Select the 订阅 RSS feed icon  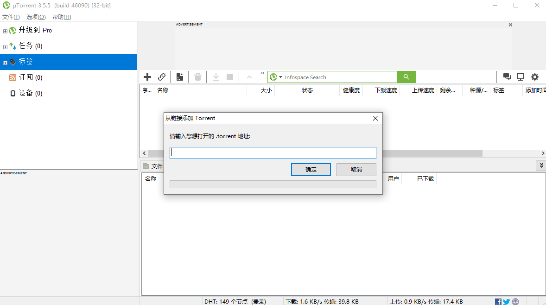(13, 77)
